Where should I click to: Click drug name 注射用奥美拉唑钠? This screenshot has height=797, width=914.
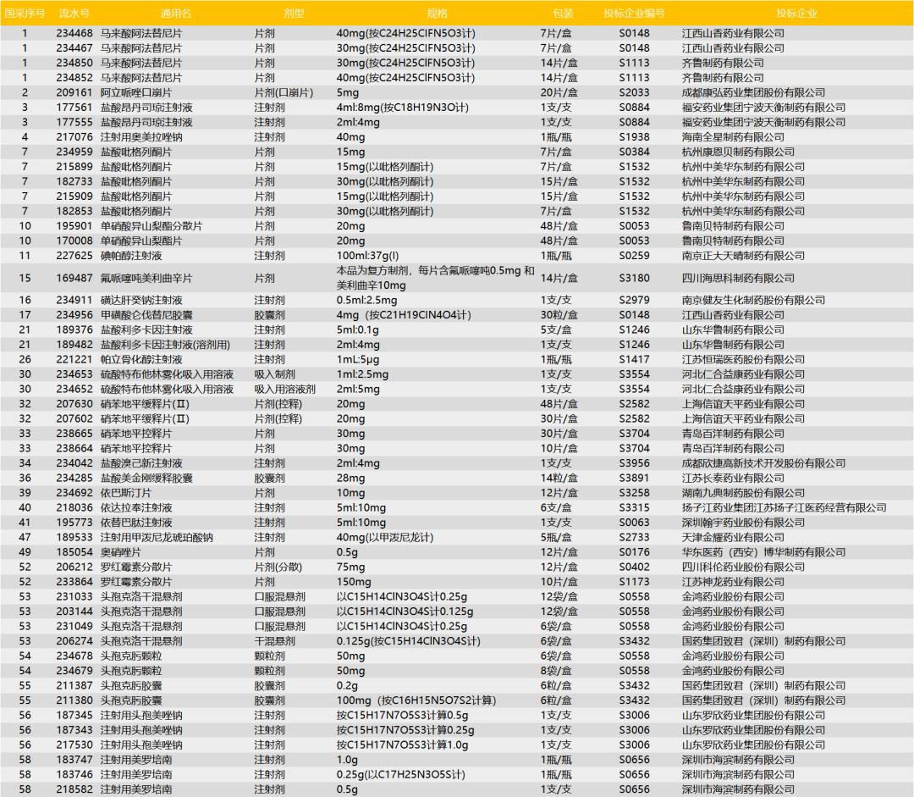141,137
